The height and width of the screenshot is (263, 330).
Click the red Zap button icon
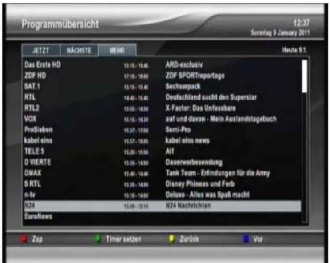(x=24, y=239)
